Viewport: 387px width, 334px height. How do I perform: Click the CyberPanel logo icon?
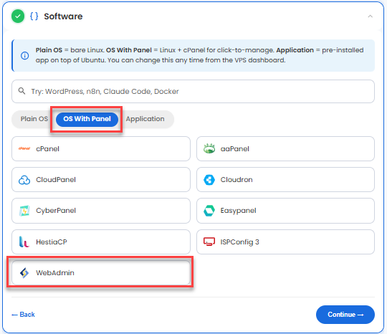point(24,211)
